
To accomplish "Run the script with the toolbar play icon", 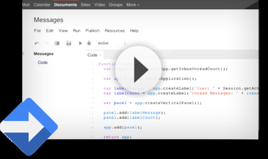I will 80,43.
